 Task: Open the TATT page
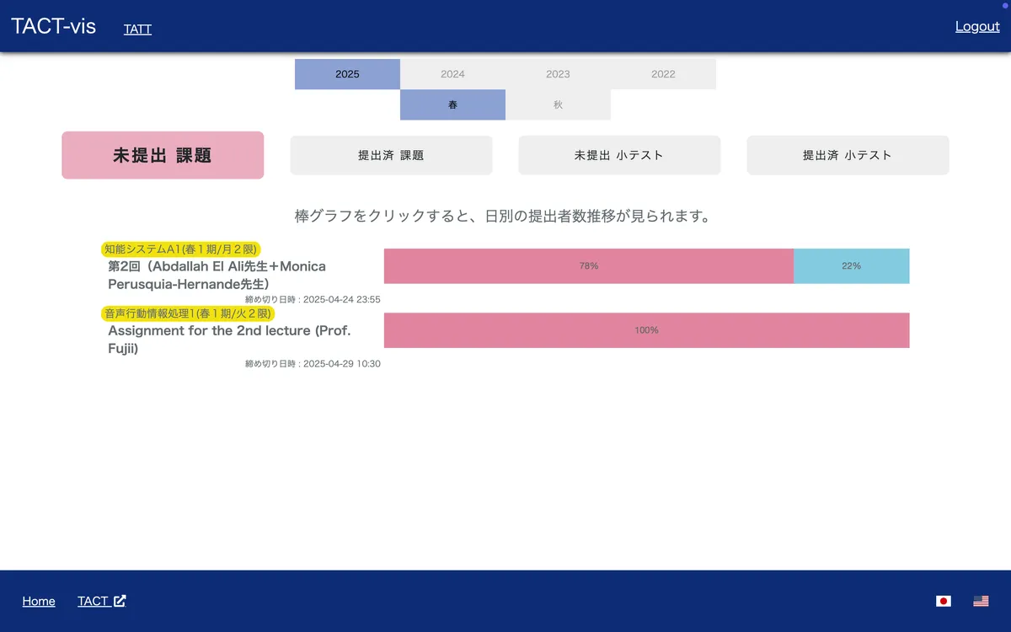pos(137,29)
